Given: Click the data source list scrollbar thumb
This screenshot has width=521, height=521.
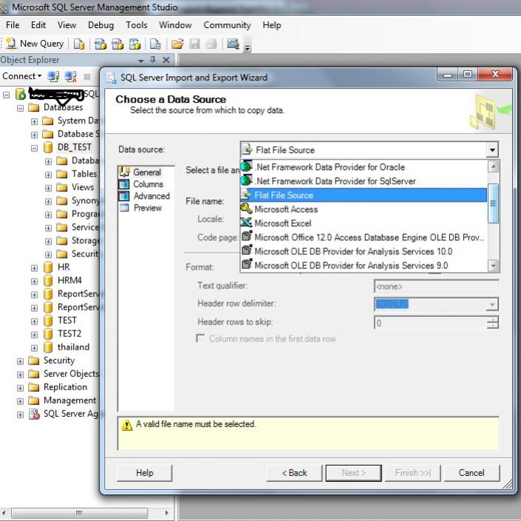Looking at the screenshot, I should click(493, 203).
